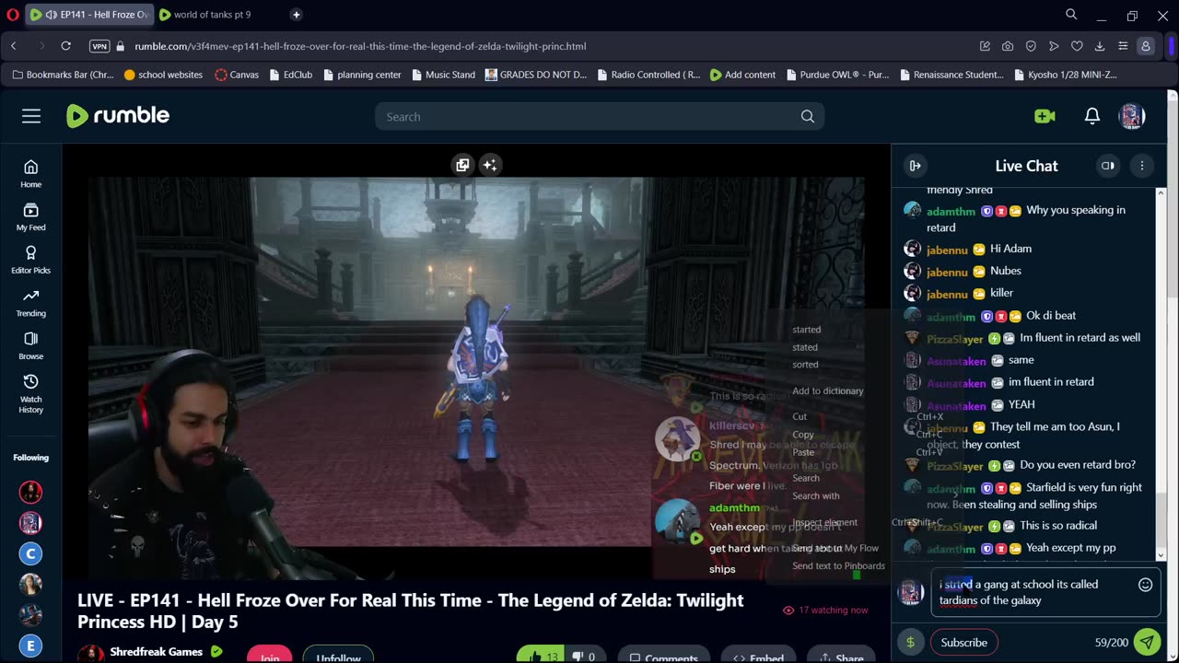The width and height of the screenshot is (1179, 663).
Task: Toggle the VPN badge
Action: coord(99,46)
